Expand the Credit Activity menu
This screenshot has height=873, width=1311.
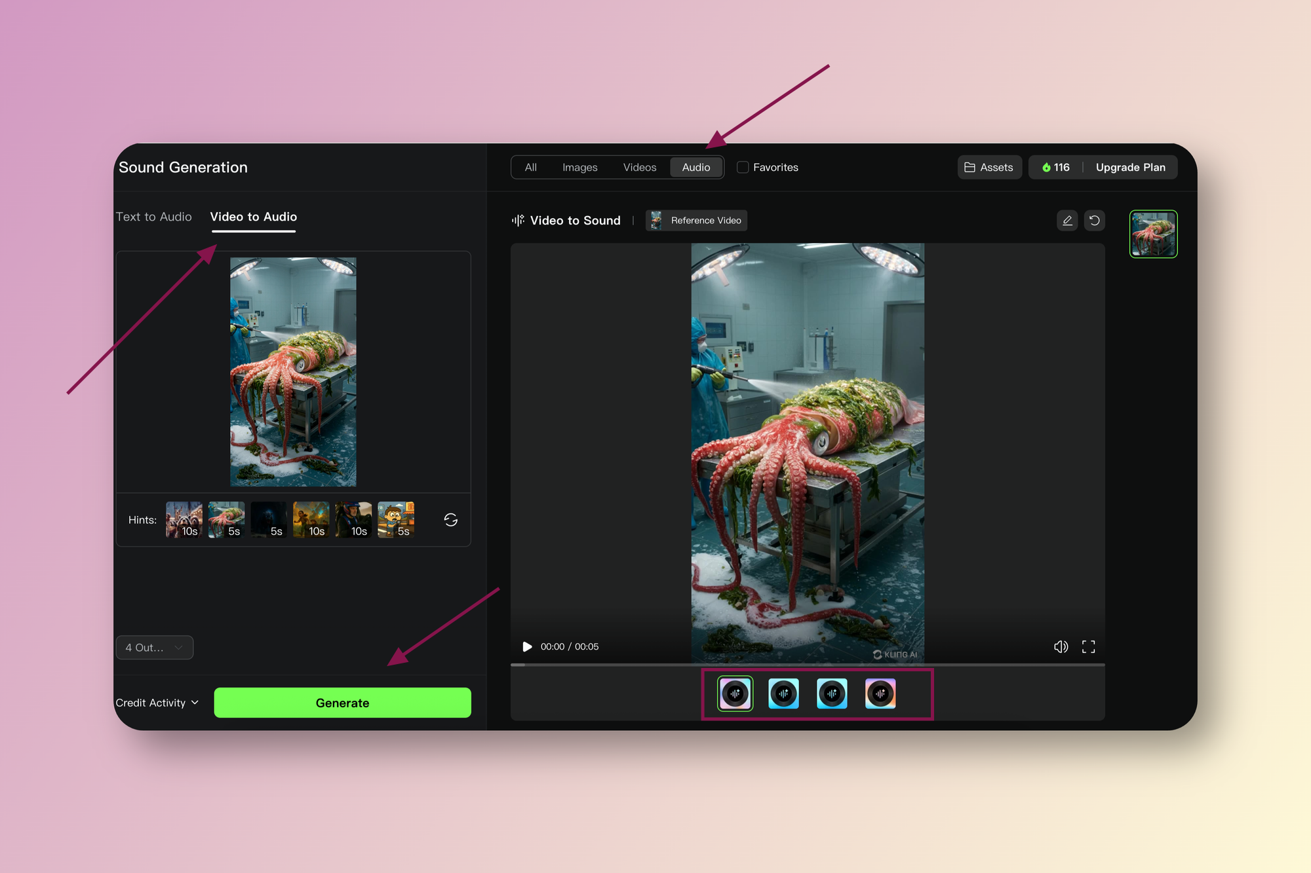coord(157,703)
